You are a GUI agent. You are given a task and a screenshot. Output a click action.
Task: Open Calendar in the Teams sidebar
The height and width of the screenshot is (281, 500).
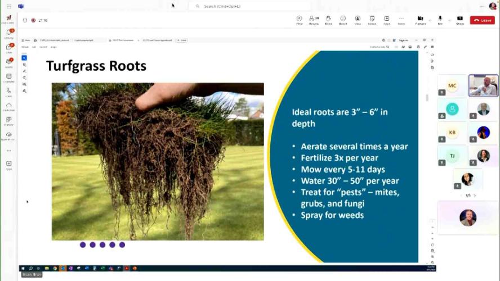tap(9, 78)
